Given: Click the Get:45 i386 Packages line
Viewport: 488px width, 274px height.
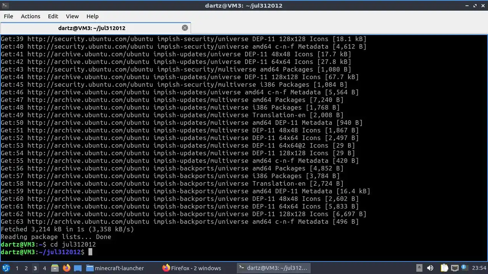Looking at the screenshot, I should 174,84.
